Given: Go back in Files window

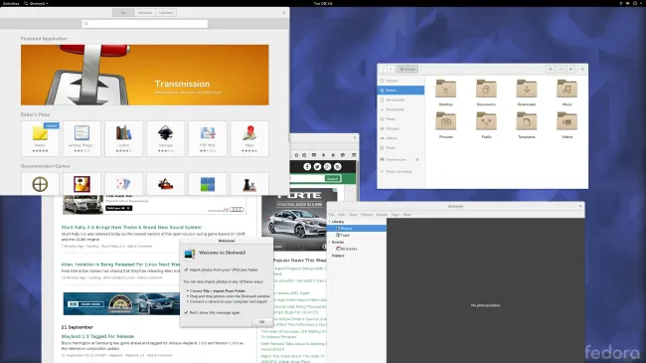Looking at the screenshot, I should tap(383, 70).
